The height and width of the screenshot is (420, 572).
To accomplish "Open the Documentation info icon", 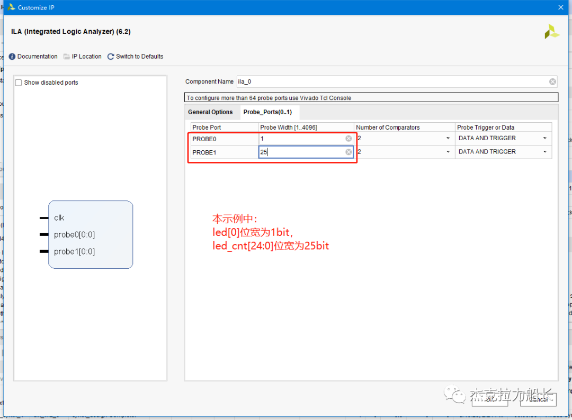I will click(12, 57).
